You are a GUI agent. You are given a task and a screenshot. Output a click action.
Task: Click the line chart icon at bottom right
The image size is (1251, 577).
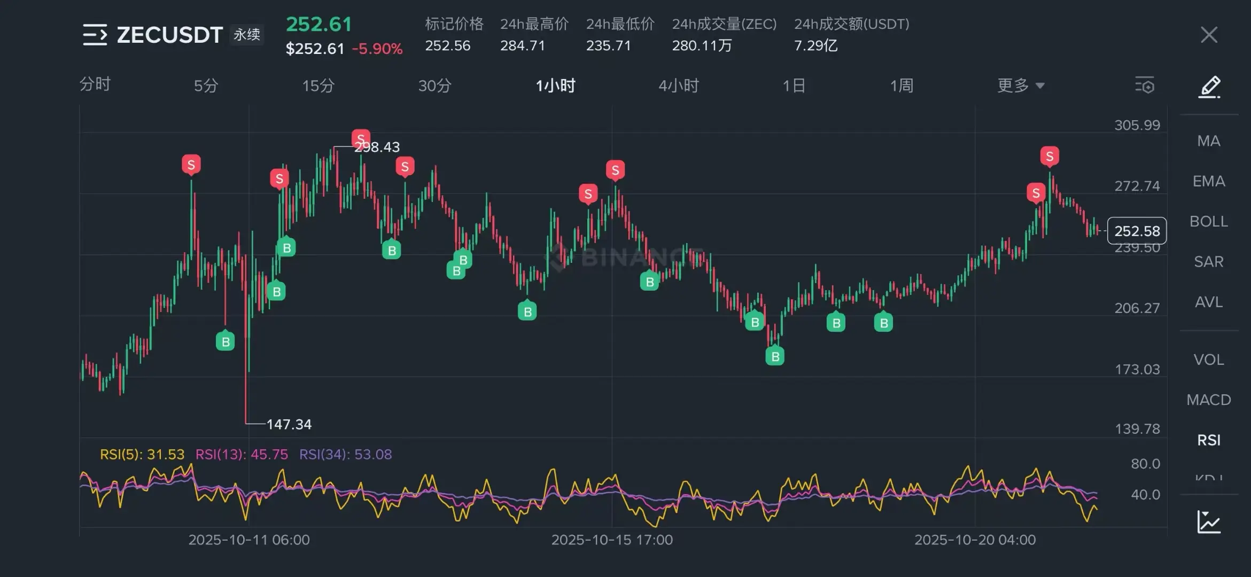1209,522
